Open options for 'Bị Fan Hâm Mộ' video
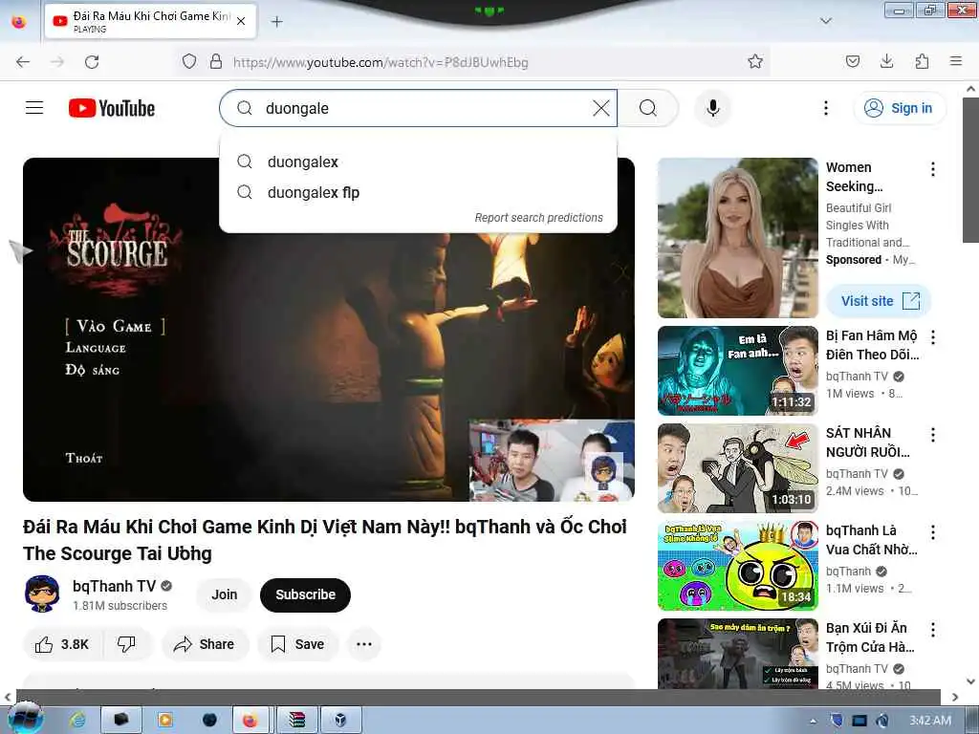 coord(932,337)
